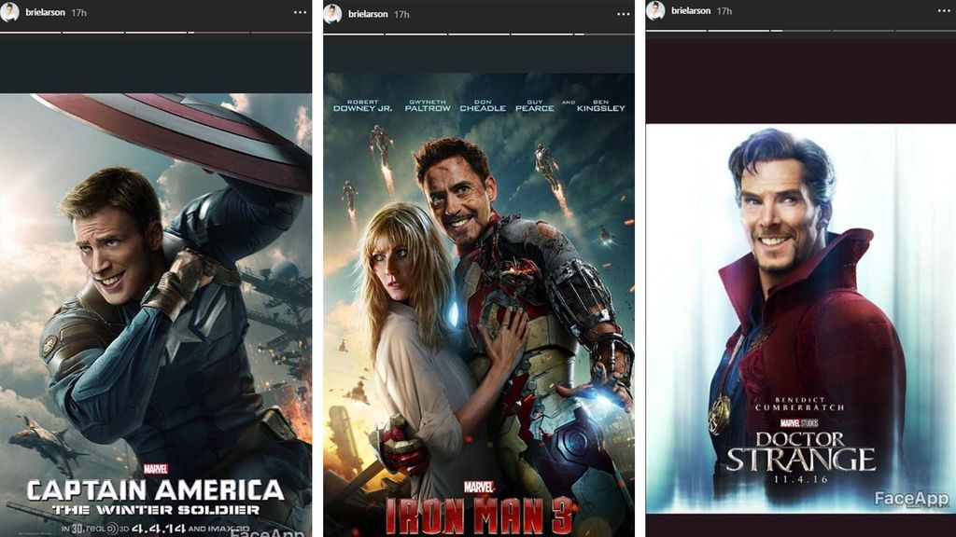This screenshot has width=956, height=537.
Task: Tap the Iron Man 3 poster image
Action: click(x=479, y=305)
